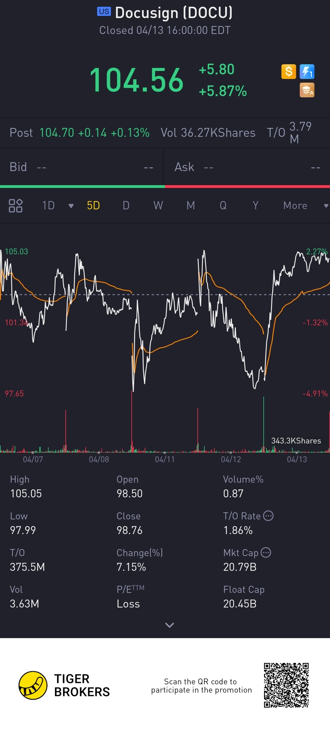Switch to the D daily chart tab
The width and height of the screenshot is (330, 733).
(x=126, y=205)
